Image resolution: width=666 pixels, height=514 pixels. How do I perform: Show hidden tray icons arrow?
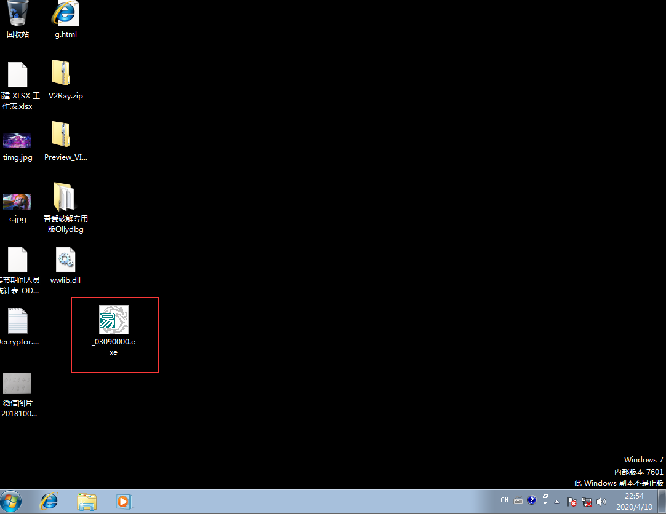557,502
